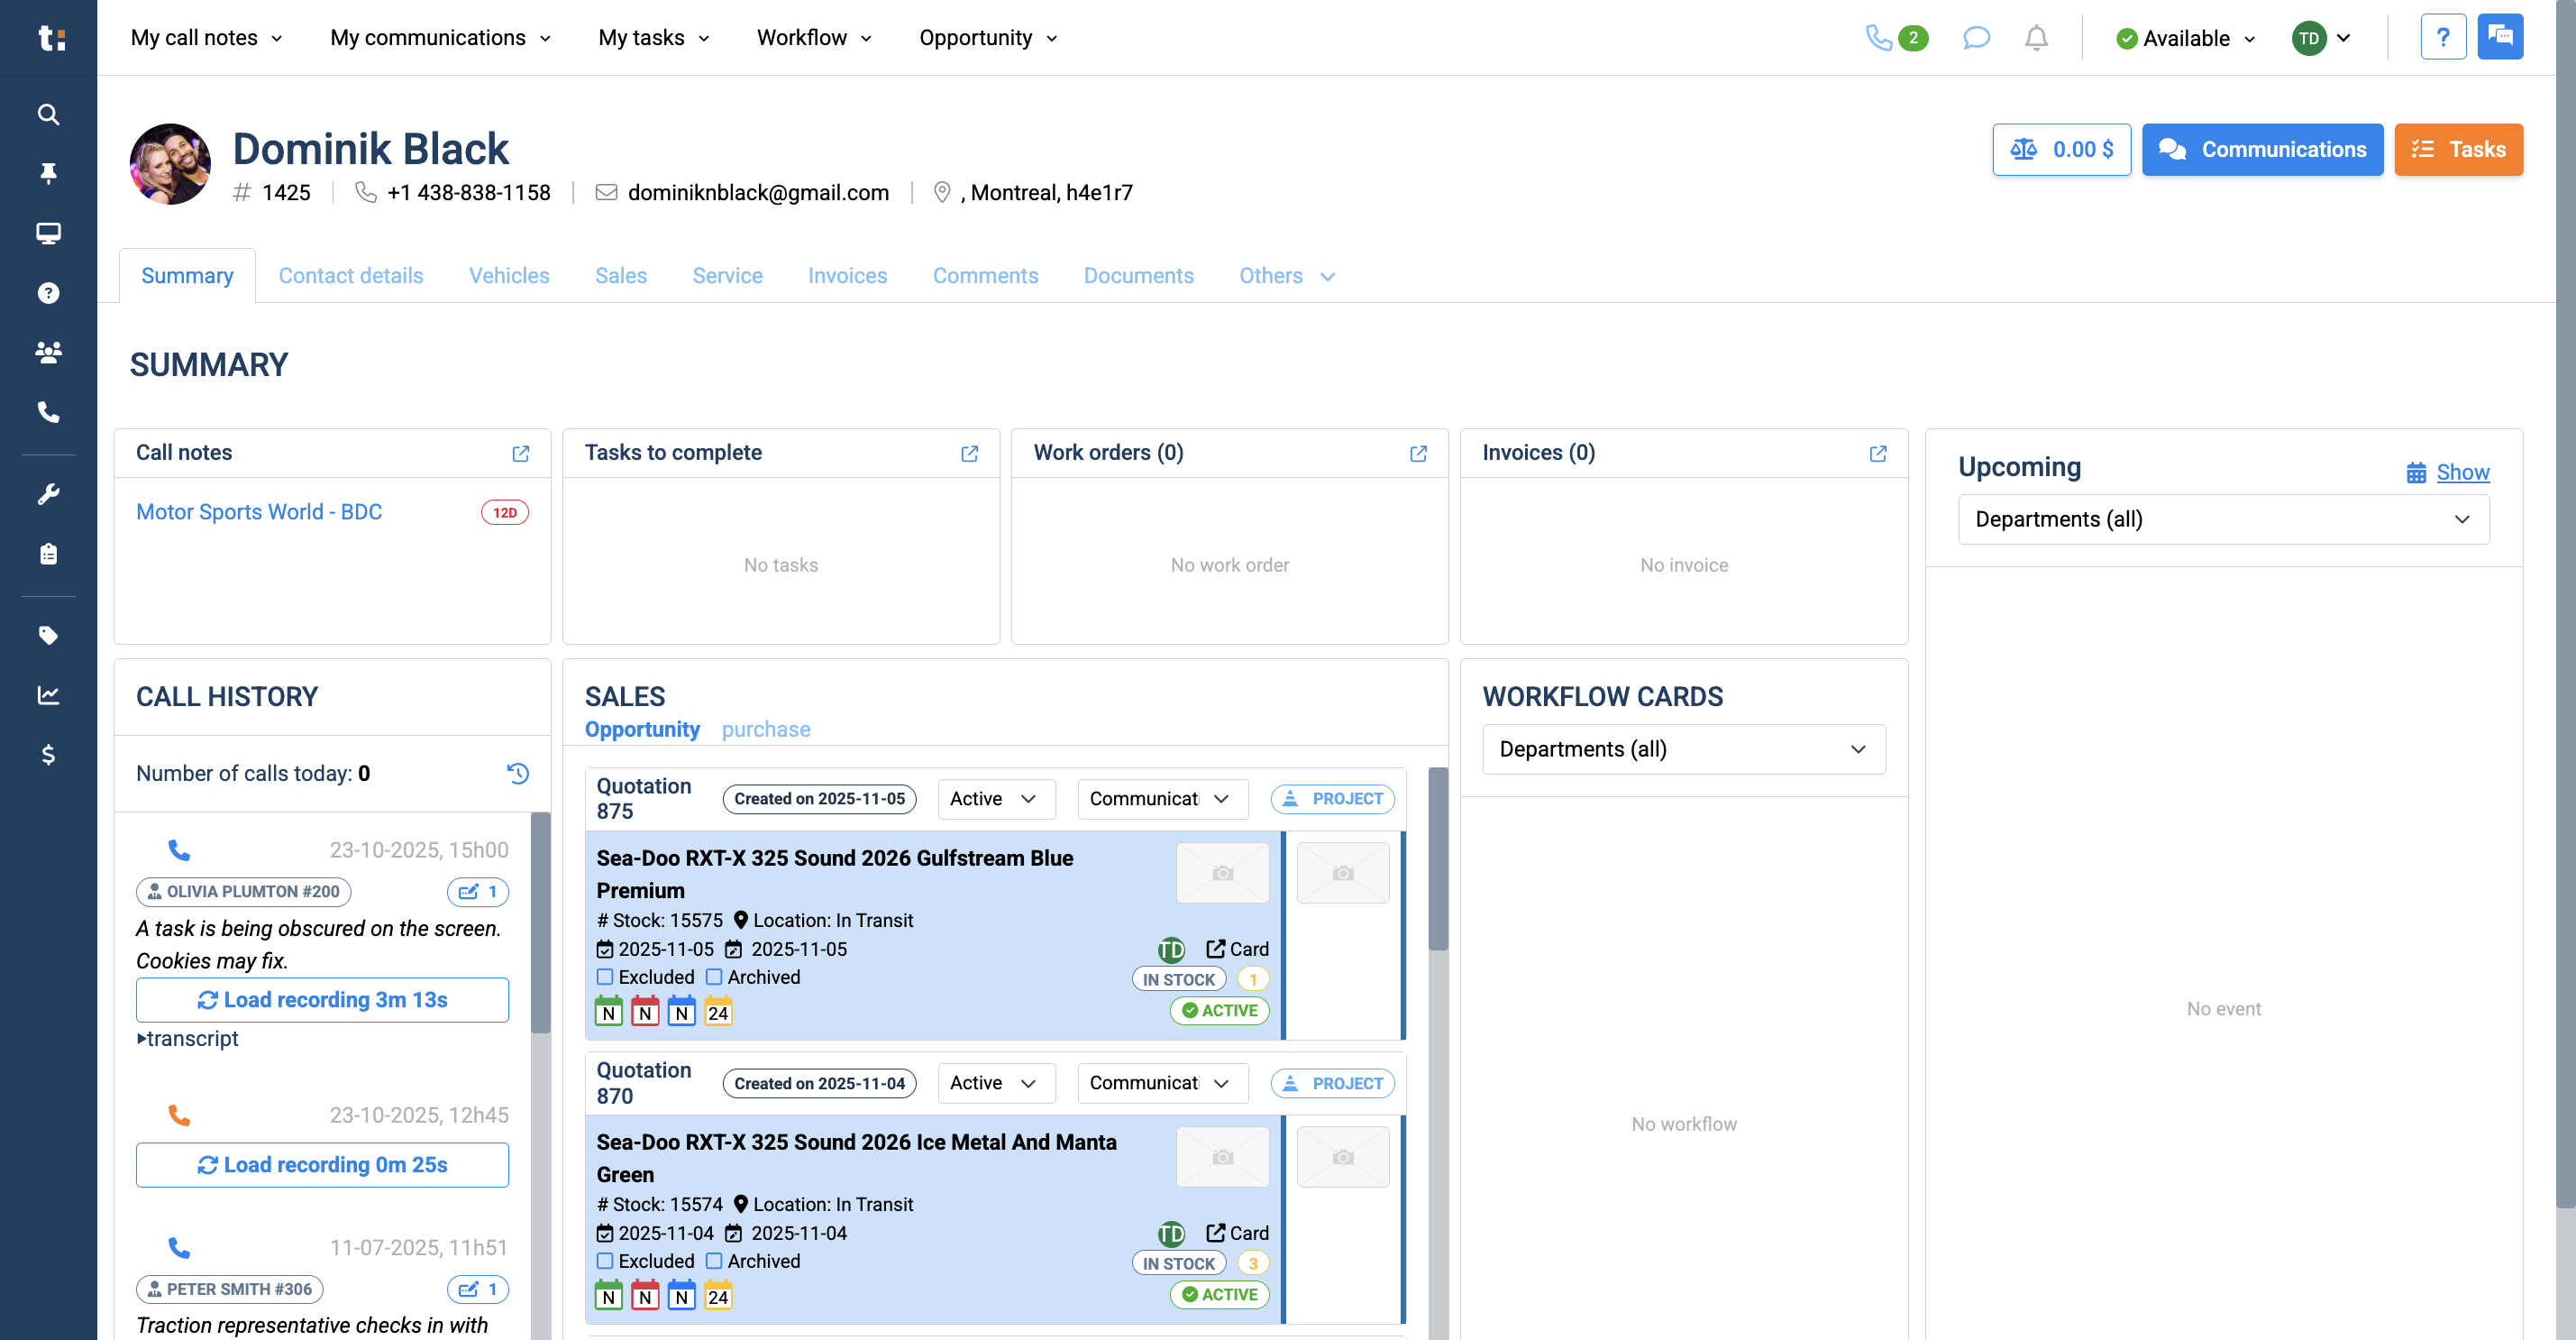Expand the Upcoming Departments (all) dropdown

pyautogui.click(x=2223, y=519)
